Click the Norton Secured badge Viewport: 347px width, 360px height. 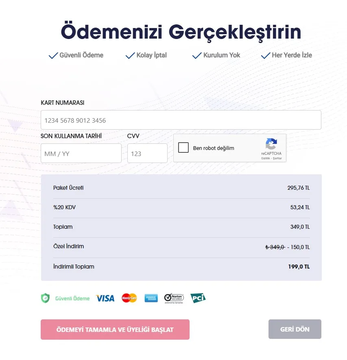coord(174,298)
